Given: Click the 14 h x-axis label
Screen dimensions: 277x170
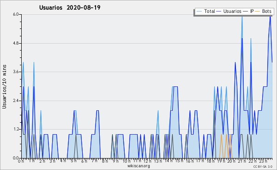Looking at the screenshot, I should coord(169,161).
